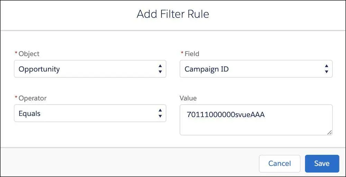Screen dimensions: 346x177
Task: Open the Field dropdown showing Campaign ID
Action: (x=256, y=69)
